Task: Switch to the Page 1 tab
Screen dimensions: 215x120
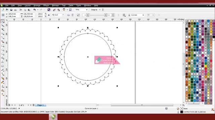Action: [x=41, y=105]
